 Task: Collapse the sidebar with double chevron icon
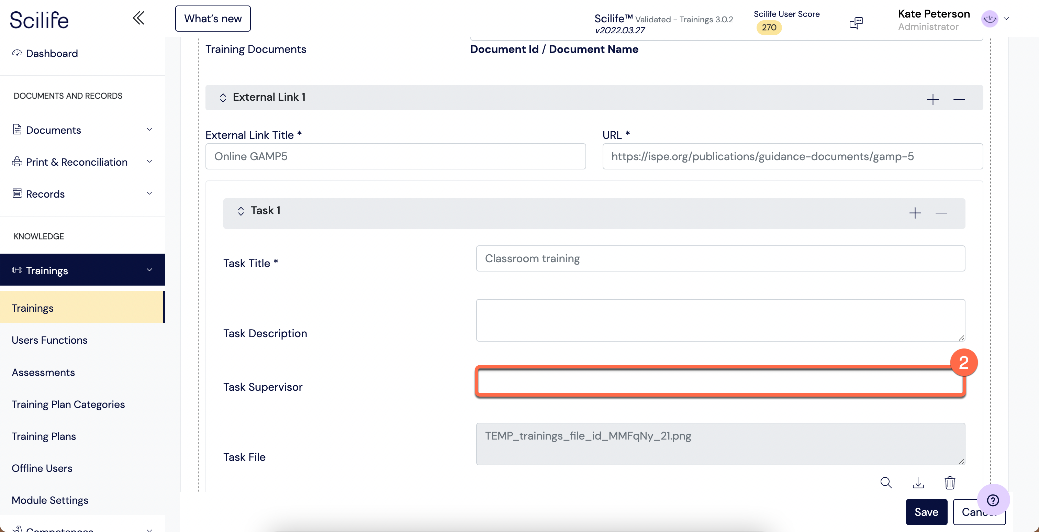[138, 18]
